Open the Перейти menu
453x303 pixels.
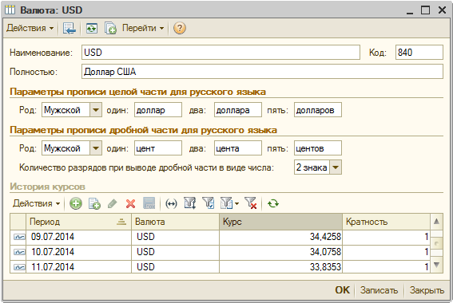click(143, 28)
